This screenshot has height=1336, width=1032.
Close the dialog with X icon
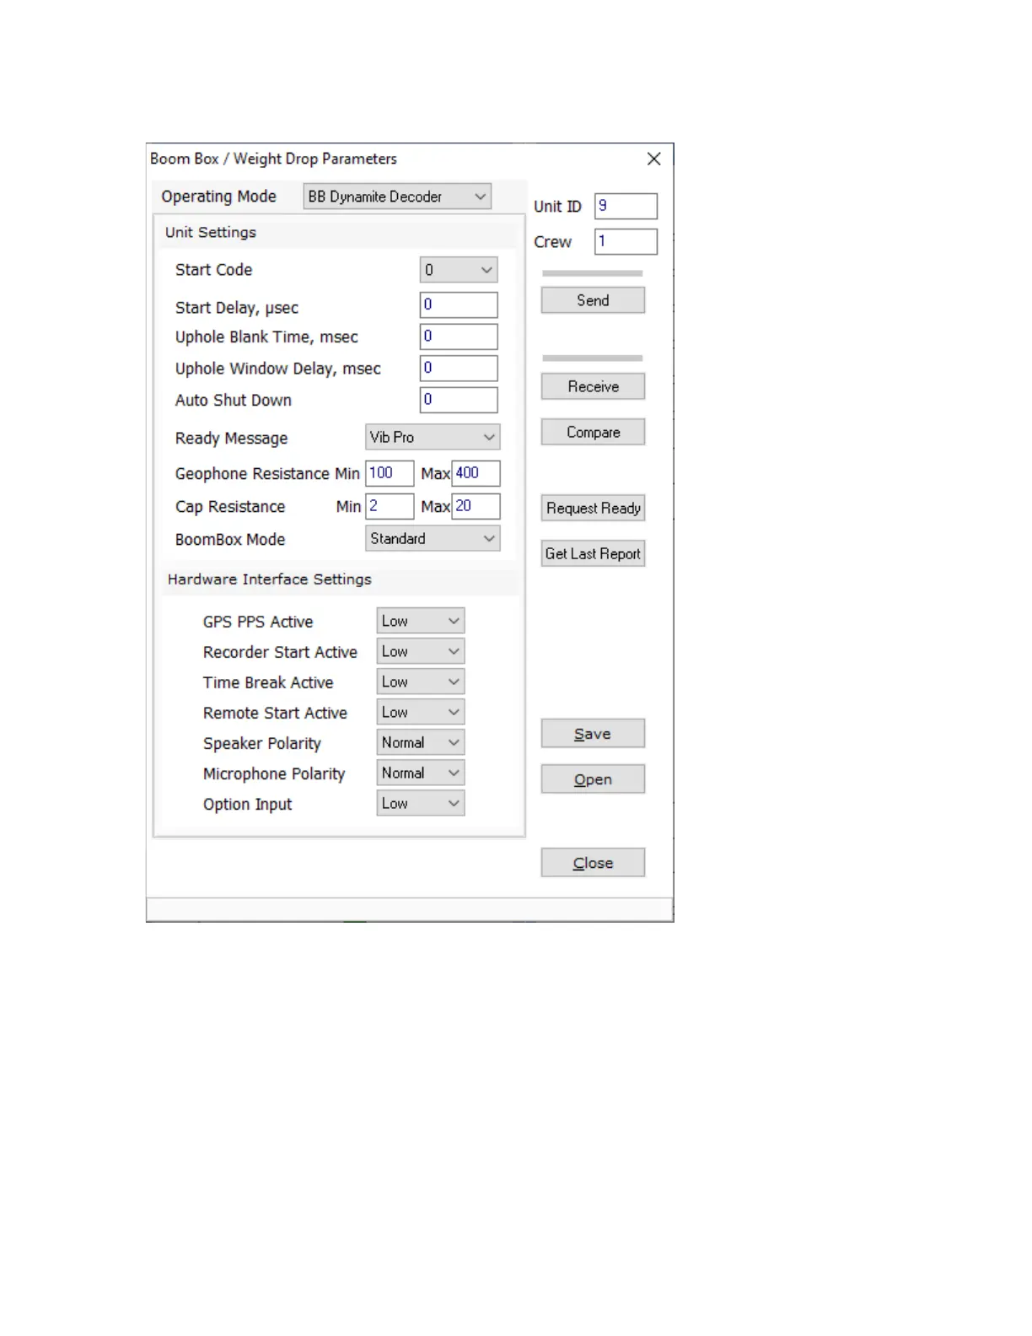[653, 159]
